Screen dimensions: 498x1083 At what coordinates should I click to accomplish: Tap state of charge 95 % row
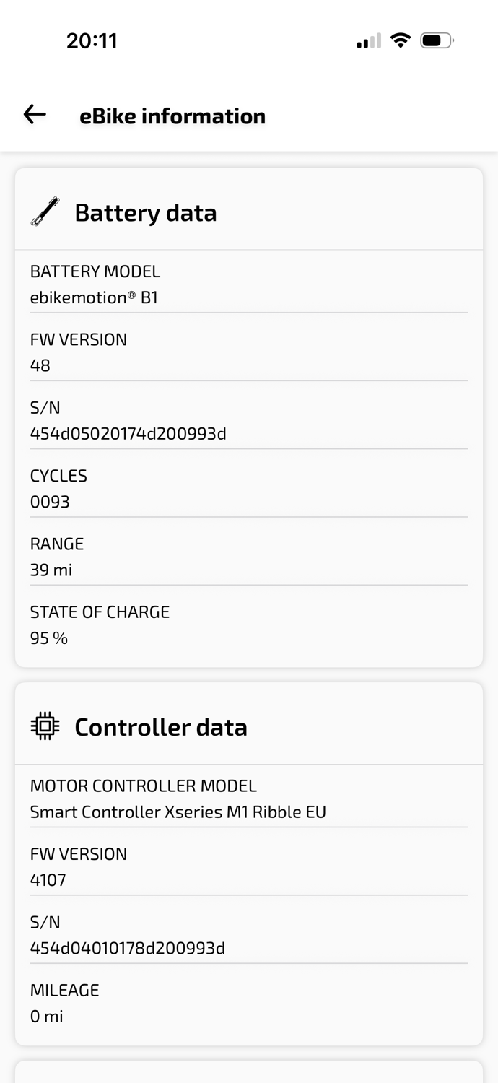point(249,625)
